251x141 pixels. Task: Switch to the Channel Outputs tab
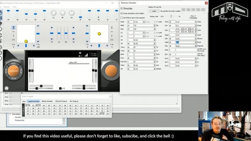pyautogui.click(x=61, y=101)
